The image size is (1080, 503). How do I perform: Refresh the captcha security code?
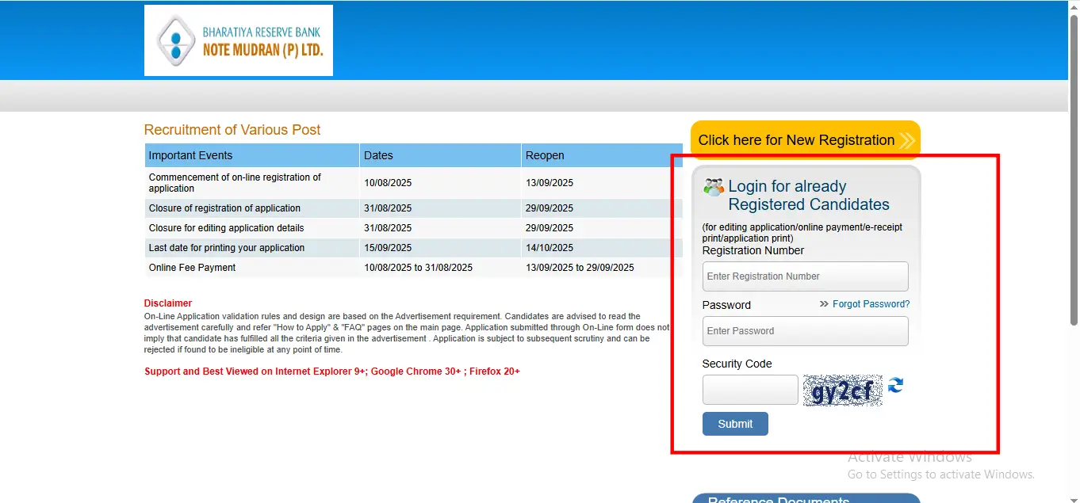pos(895,386)
